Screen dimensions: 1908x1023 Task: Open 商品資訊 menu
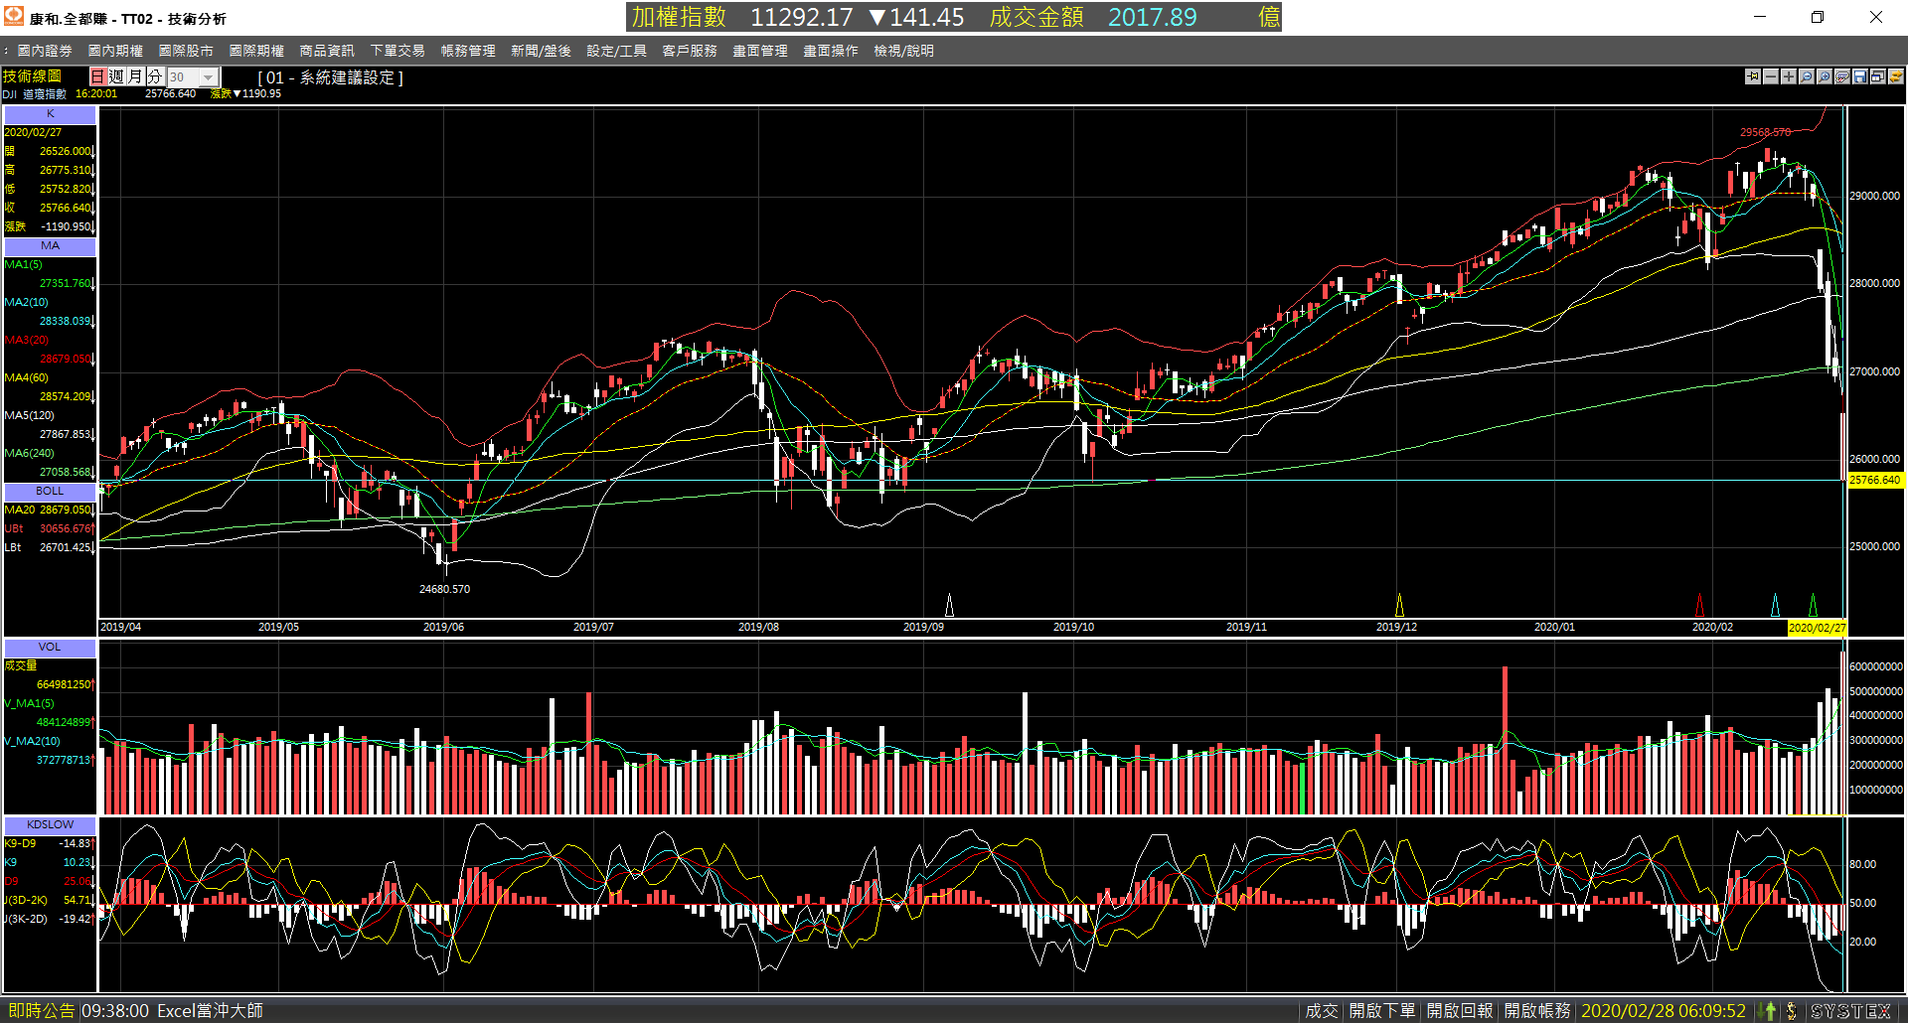pyautogui.click(x=327, y=51)
